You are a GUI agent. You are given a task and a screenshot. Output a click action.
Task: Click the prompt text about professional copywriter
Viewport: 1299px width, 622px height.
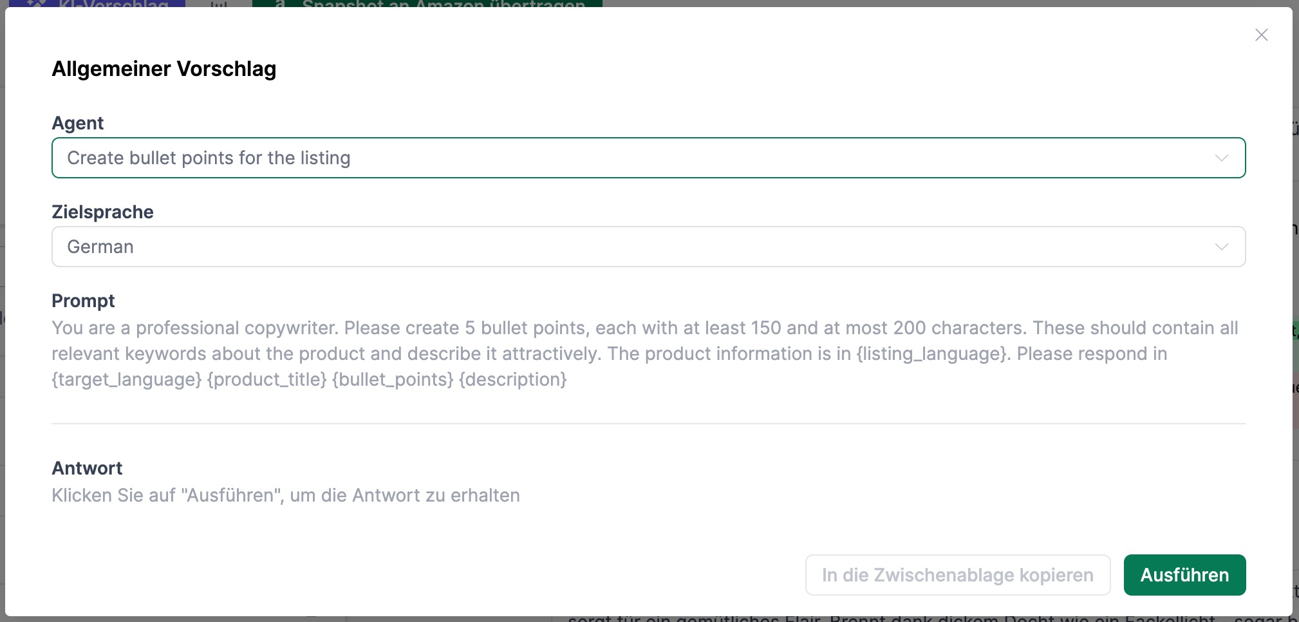[x=644, y=353]
